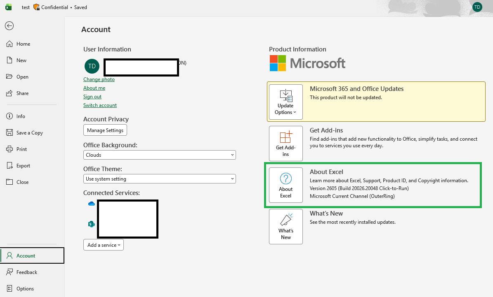Expand the Office Background dropdown
The height and width of the screenshot is (297, 493).
coord(159,155)
